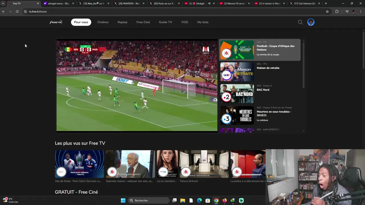Viewport: 365px width, 205px height.
Task: Close the Free TV tab
Action: click(38, 3)
